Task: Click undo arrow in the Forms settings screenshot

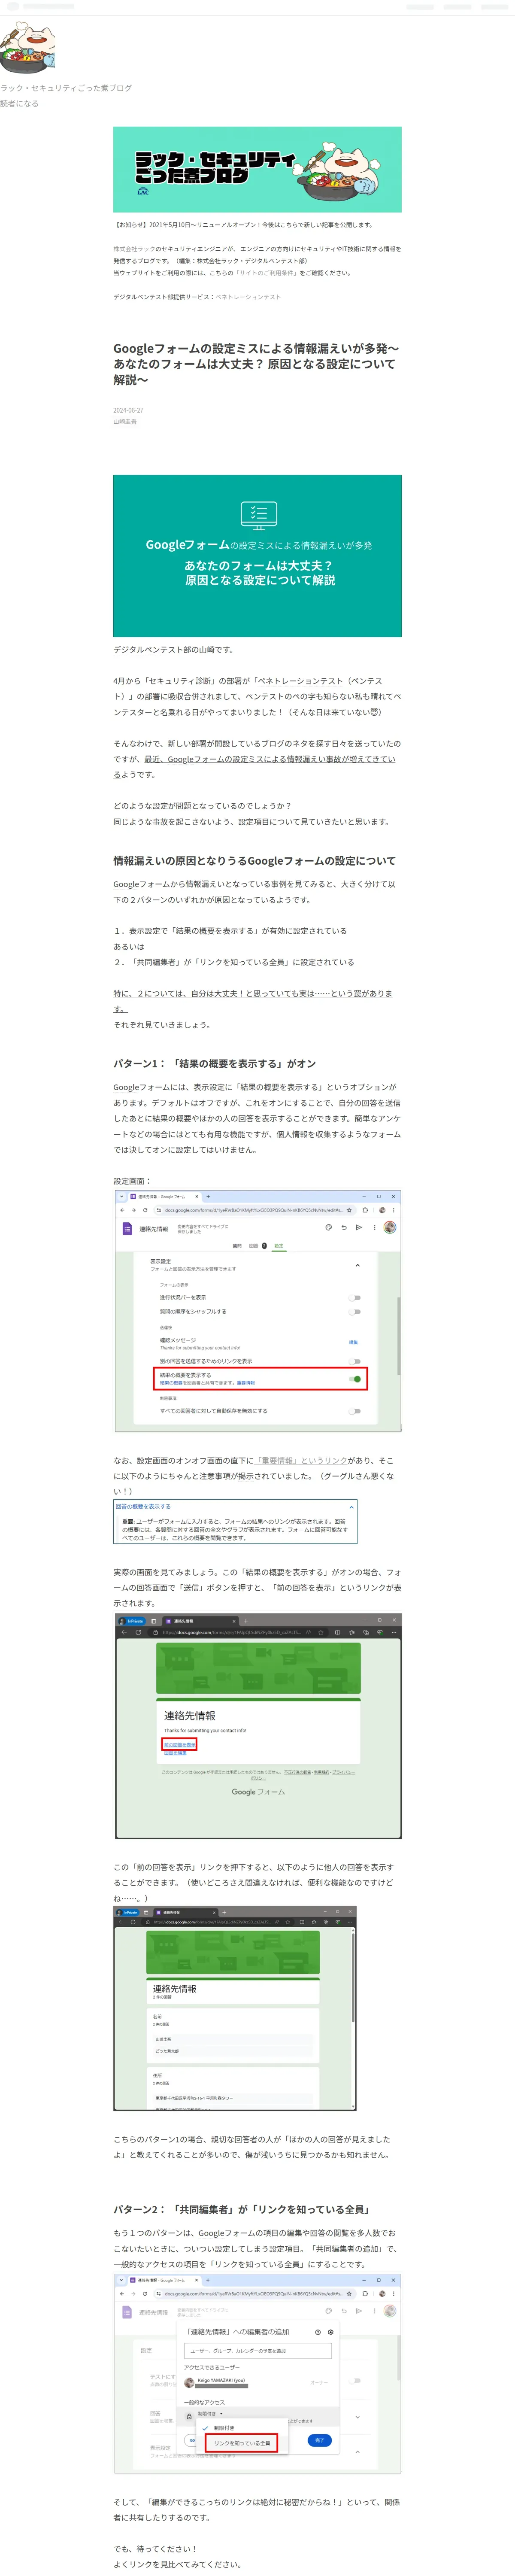Action: [344, 1227]
